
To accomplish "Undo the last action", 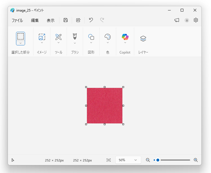I will pyautogui.click(x=91, y=20).
